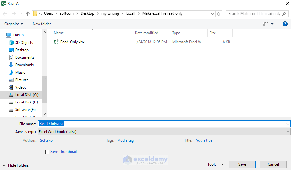The height and width of the screenshot is (170, 291).
Task: Edit Authors value Softeko
Action: point(46,140)
